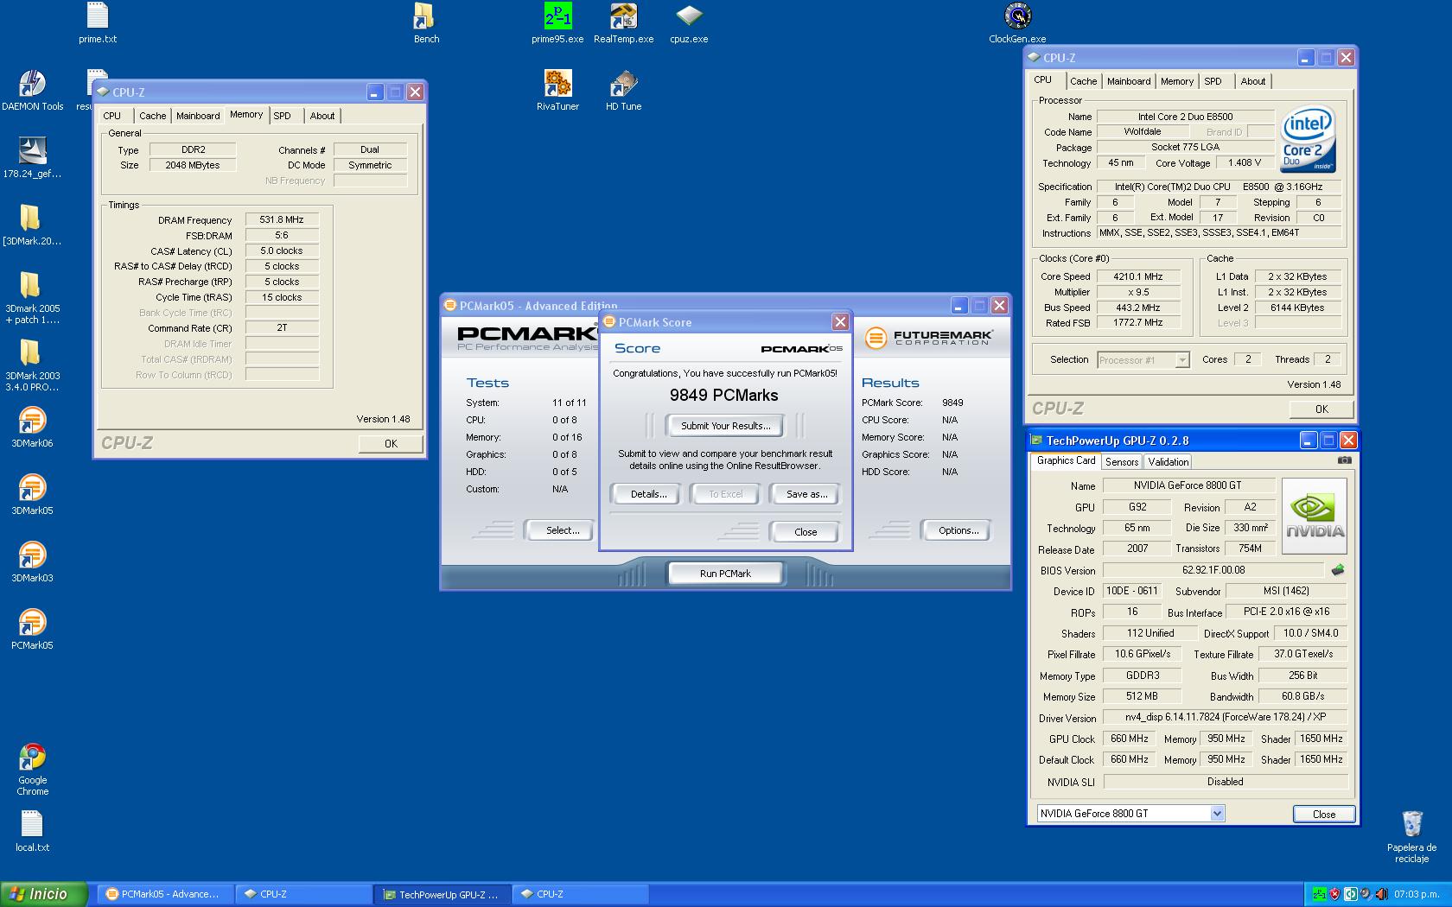Click the NVIDIA logo in GPU-Z

click(x=1315, y=516)
